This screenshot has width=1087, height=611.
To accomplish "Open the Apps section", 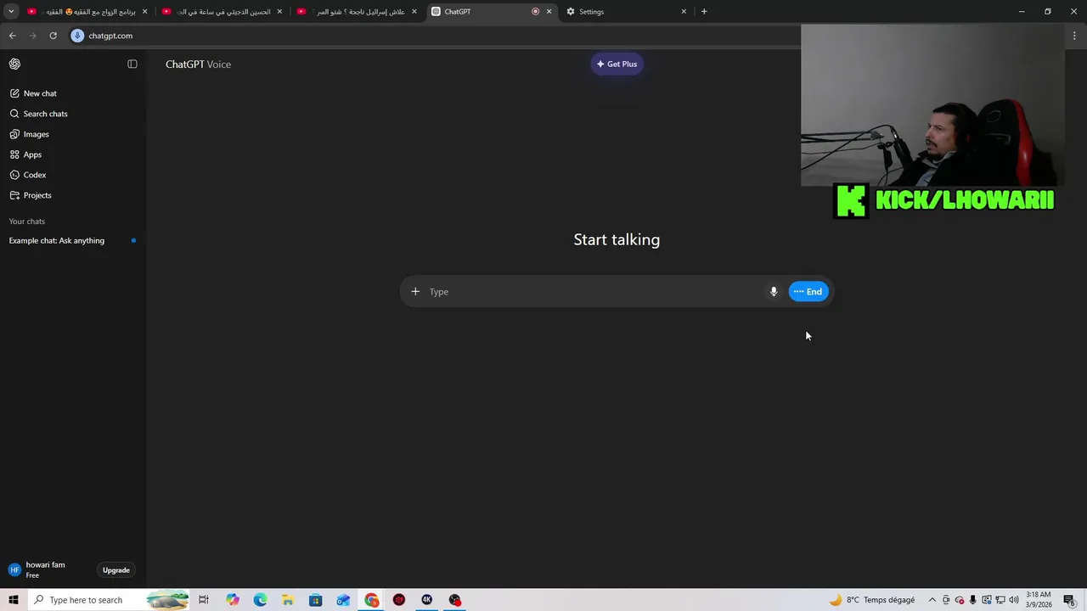I will click(32, 154).
